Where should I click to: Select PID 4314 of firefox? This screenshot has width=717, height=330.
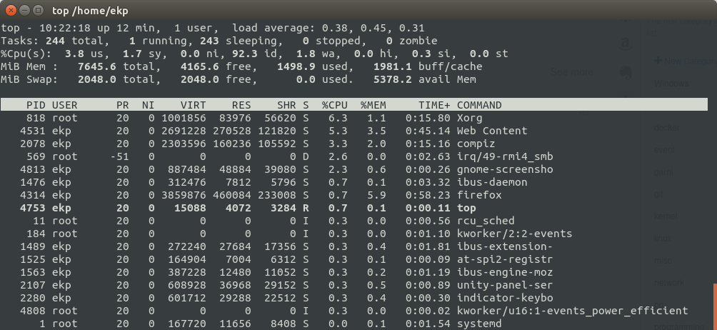[32, 195]
